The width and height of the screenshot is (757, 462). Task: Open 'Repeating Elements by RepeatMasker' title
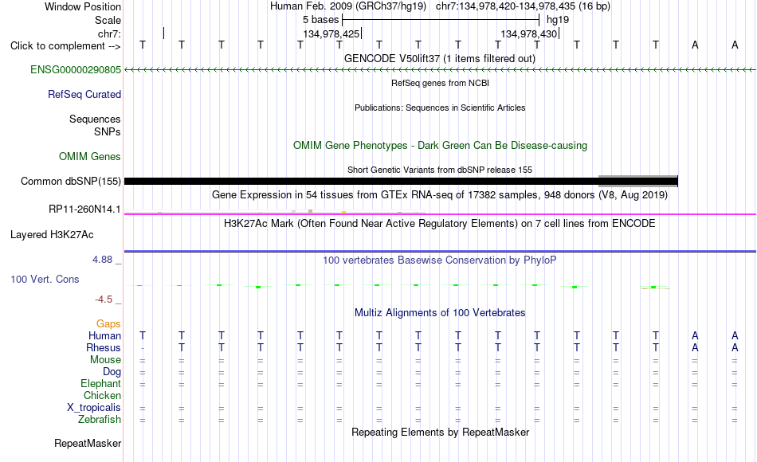pyautogui.click(x=441, y=433)
